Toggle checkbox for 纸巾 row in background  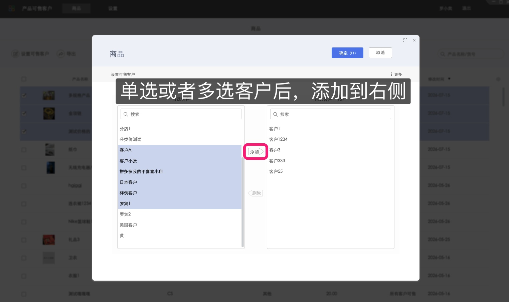24,150
